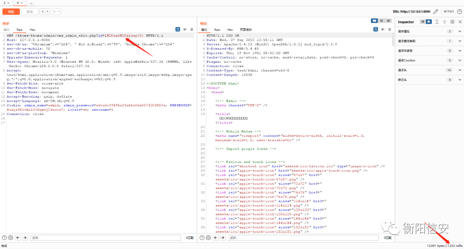Open the response editor hamburger menu
The image size is (464, 249).
pos(390,29)
